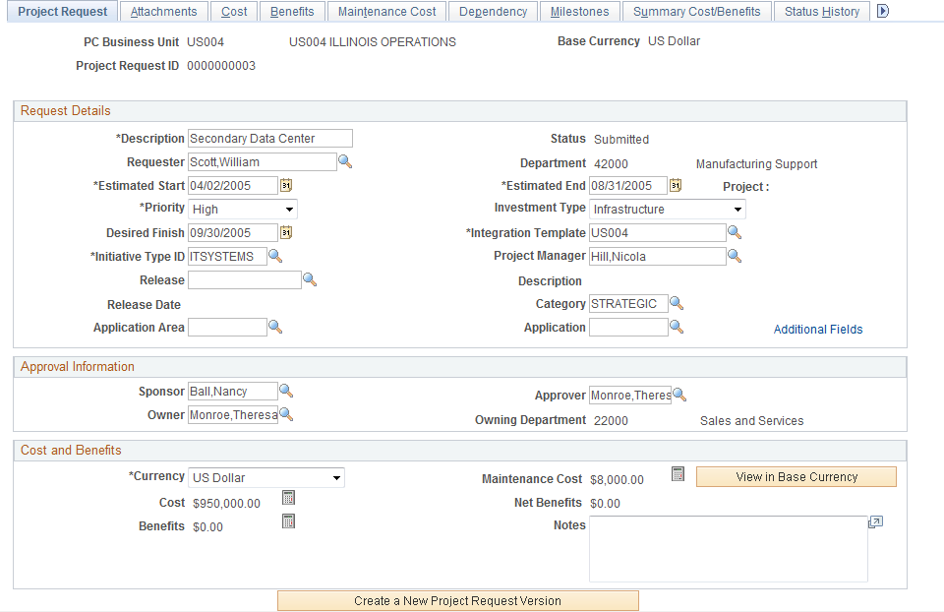Image resolution: width=944 pixels, height=612 pixels.
Task: Click View in Base Currency button
Action: (796, 477)
